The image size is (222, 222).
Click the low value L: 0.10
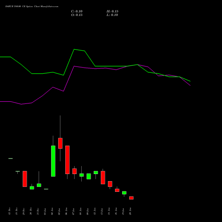[x=112, y=15]
